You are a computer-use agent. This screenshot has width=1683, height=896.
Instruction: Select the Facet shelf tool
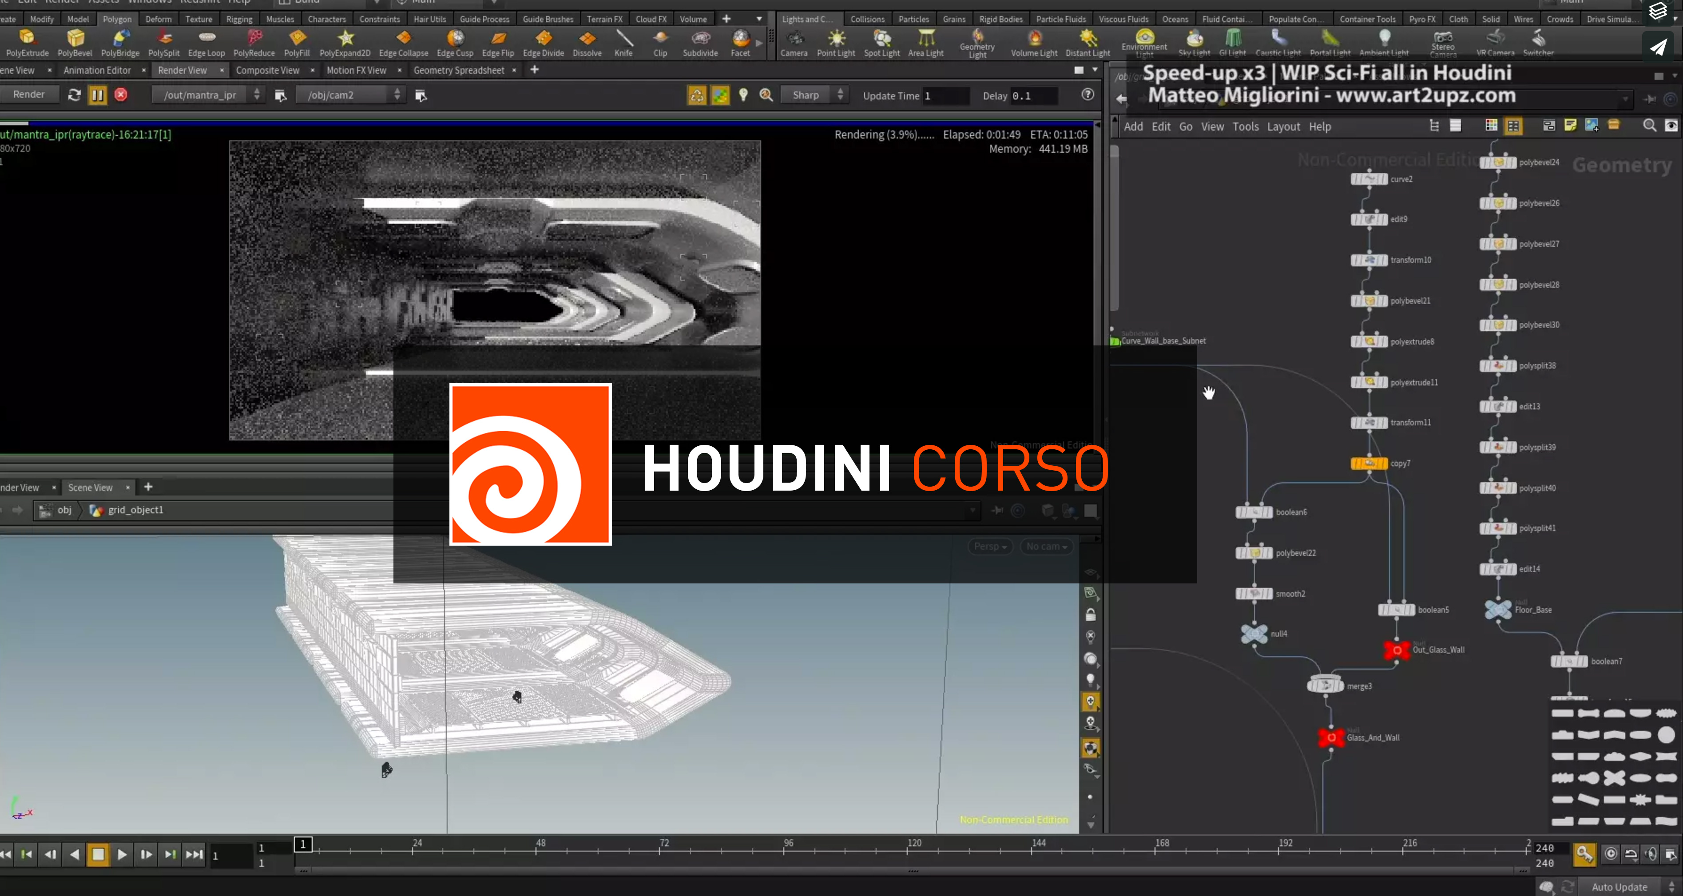point(740,43)
